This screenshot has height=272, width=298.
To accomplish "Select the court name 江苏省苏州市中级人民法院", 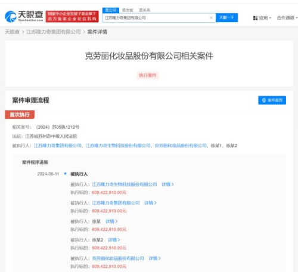I will [x=51, y=137].
